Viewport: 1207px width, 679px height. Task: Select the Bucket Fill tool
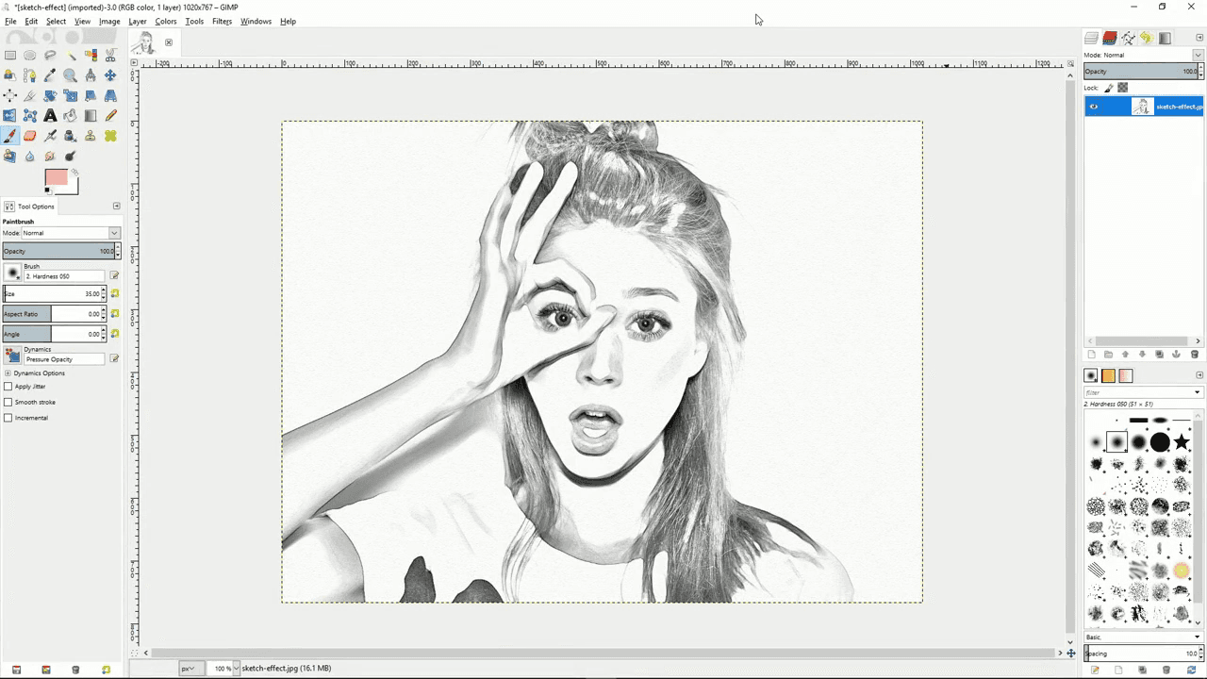71,116
